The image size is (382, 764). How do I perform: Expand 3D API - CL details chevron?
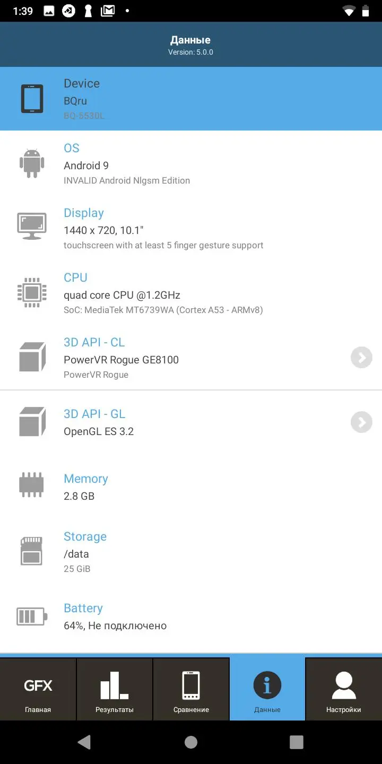361,358
